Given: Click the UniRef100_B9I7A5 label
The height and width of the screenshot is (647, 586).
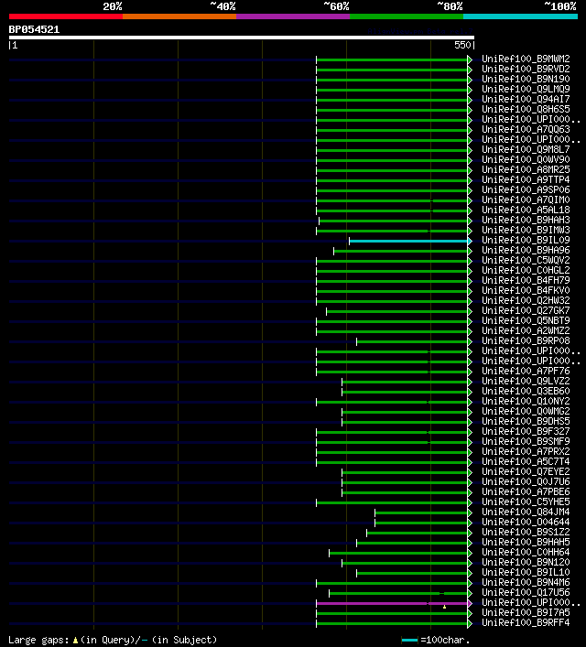Looking at the screenshot, I should point(526,613).
